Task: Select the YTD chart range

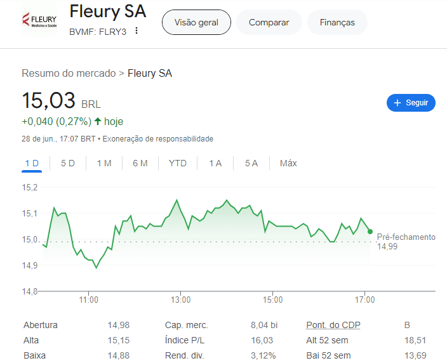Action: pos(178,163)
